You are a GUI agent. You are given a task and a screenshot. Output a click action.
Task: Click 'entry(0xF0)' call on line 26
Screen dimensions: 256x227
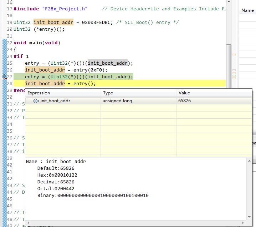pyautogui.click(x=88, y=70)
